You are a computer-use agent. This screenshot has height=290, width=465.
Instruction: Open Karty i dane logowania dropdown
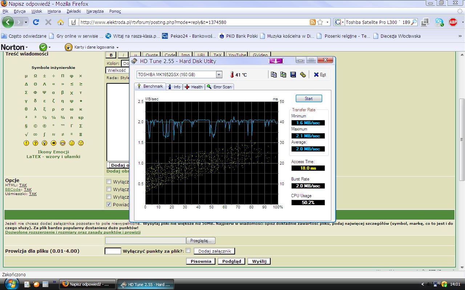coord(92,47)
